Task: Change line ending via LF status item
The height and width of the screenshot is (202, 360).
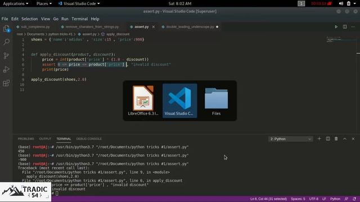Action: pyautogui.click(x=324, y=199)
